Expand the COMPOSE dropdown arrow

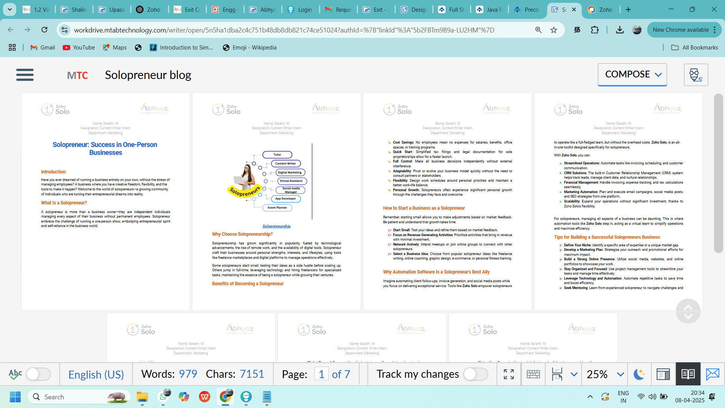pos(658,75)
